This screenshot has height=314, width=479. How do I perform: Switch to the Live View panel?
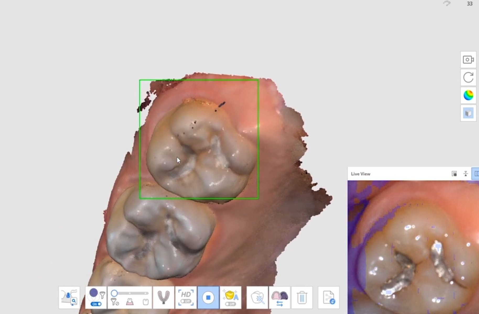(x=361, y=173)
